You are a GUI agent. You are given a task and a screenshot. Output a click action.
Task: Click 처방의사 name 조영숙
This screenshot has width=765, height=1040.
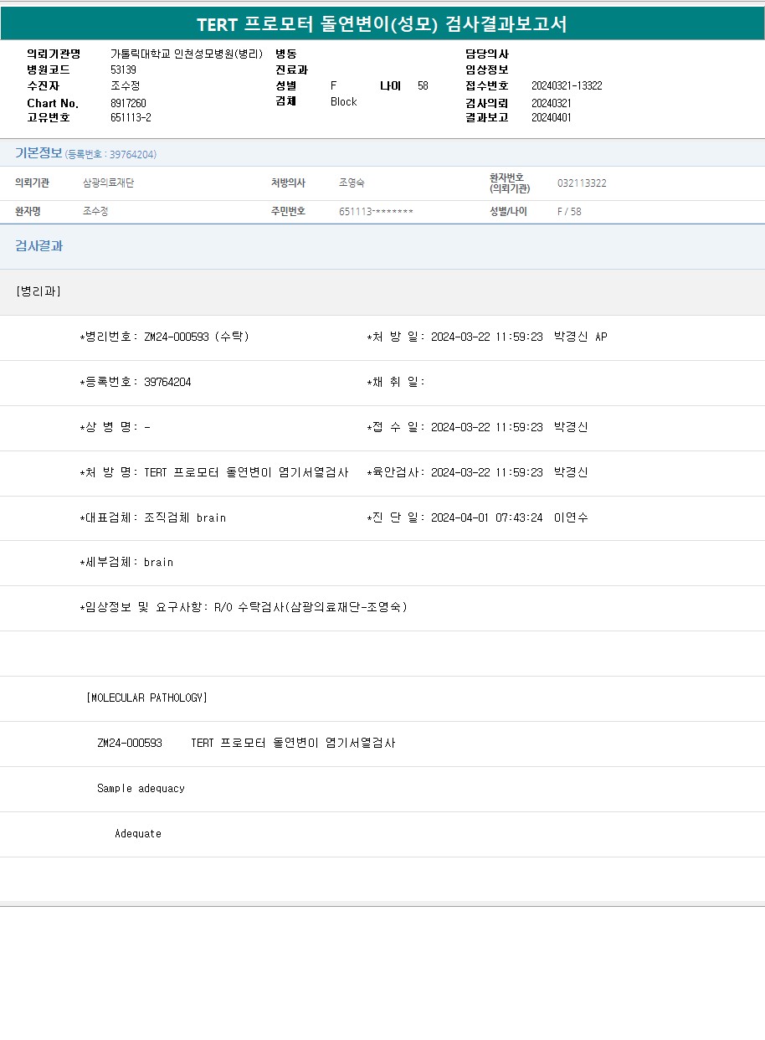click(352, 183)
